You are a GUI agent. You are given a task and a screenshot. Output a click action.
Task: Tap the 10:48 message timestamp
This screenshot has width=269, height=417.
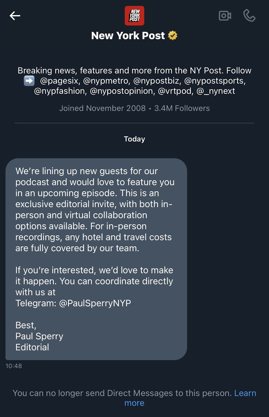pyautogui.click(x=14, y=366)
